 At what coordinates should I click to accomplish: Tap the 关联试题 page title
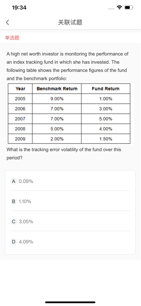(x=70, y=22)
